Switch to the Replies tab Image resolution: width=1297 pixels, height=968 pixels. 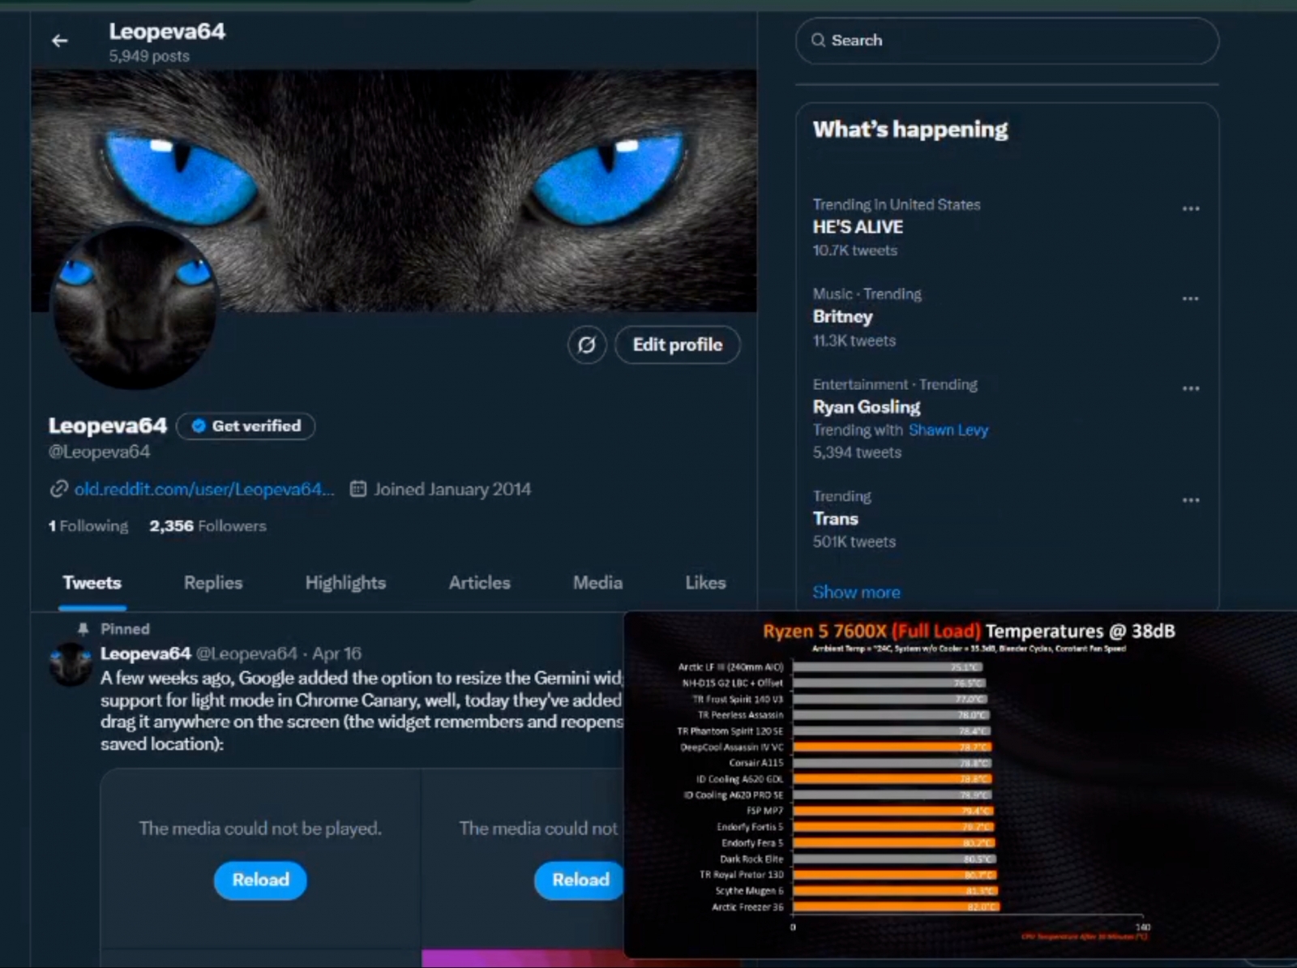(x=213, y=583)
